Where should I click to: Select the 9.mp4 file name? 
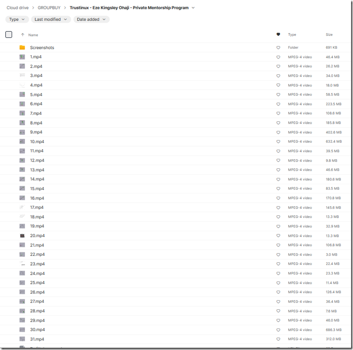[x=36, y=132]
